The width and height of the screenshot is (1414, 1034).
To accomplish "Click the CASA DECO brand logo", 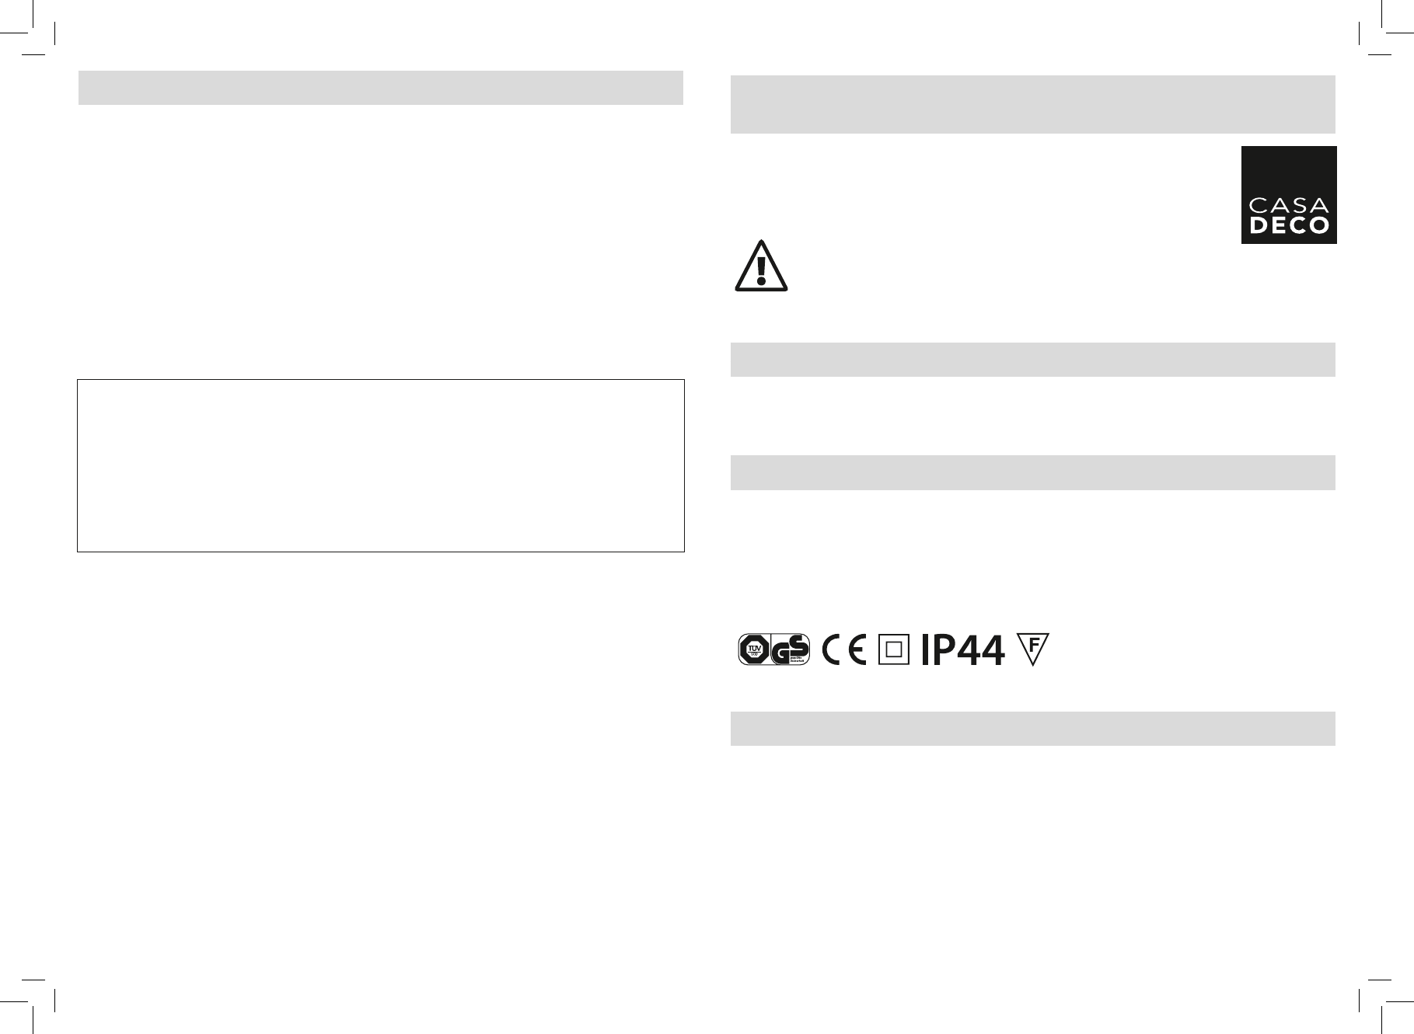I will (1289, 195).
